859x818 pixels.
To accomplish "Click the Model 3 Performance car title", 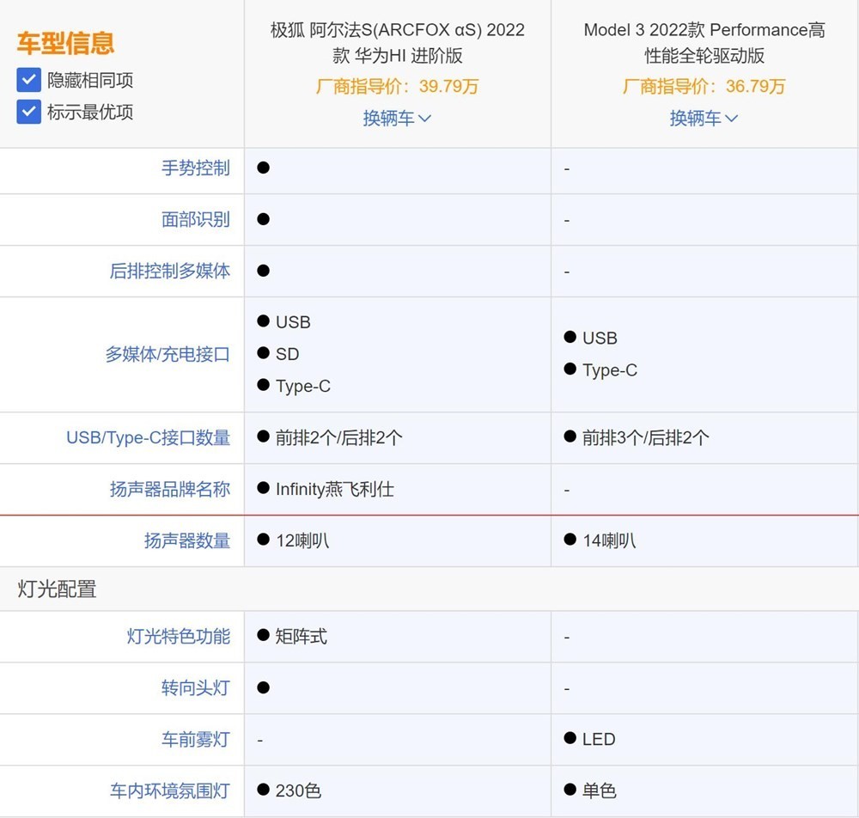I will [x=704, y=42].
